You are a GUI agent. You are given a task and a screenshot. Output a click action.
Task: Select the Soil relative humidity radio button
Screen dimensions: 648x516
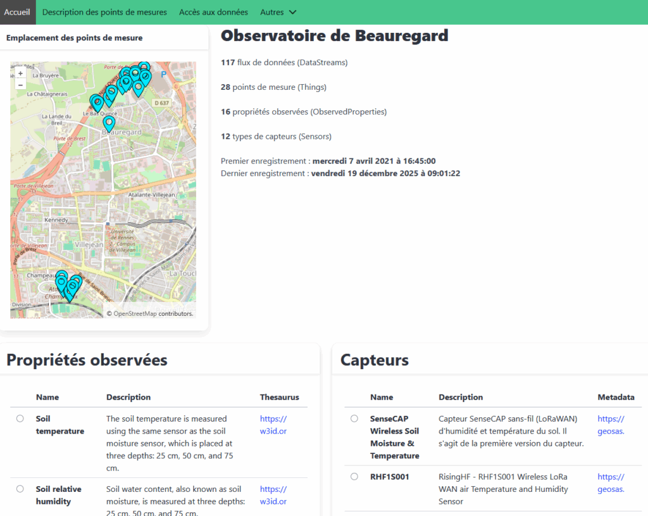point(20,489)
